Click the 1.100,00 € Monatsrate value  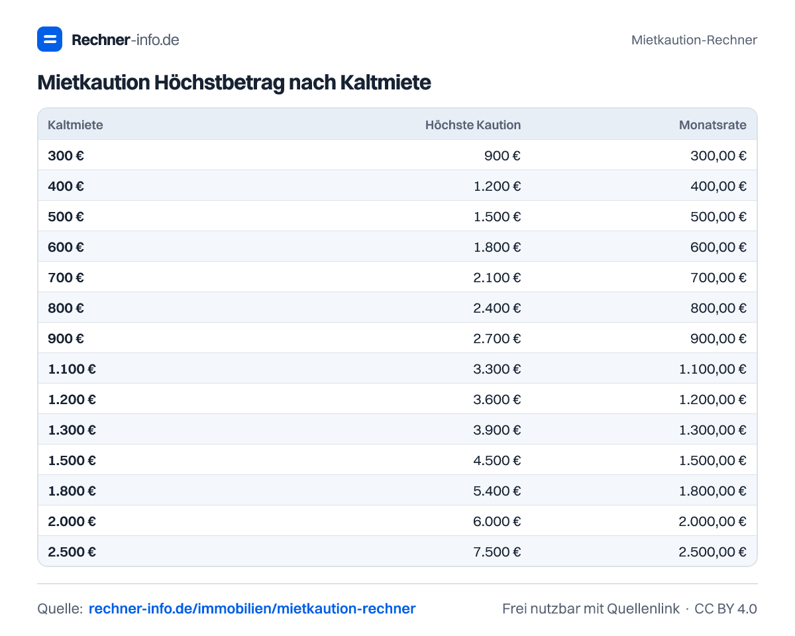(713, 369)
